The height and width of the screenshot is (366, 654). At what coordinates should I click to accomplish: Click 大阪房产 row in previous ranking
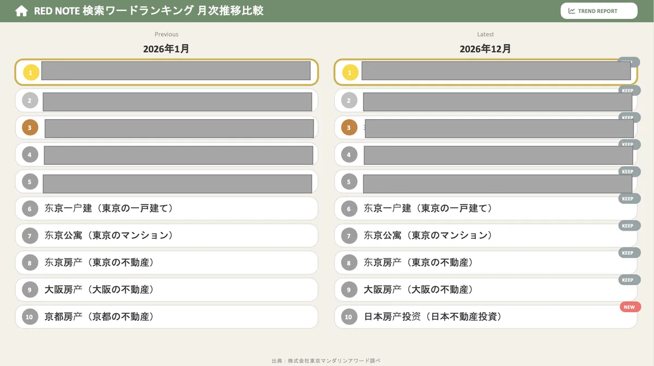click(166, 290)
